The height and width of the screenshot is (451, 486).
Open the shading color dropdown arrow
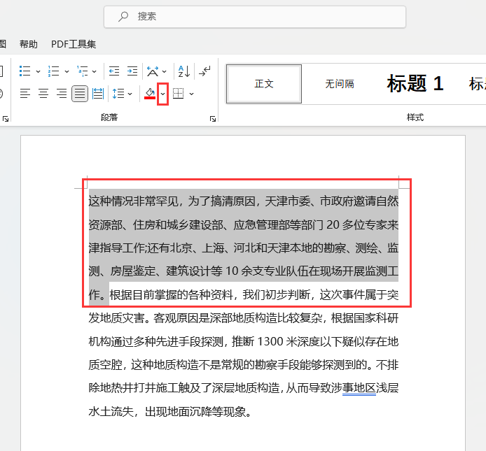[162, 94]
